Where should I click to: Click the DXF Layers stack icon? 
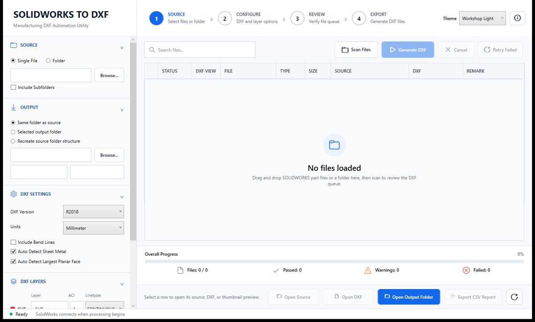pos(13,282)
